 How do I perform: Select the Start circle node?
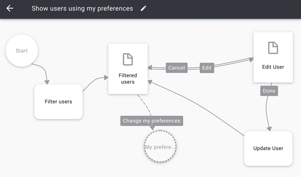click(x=22, y=51)
